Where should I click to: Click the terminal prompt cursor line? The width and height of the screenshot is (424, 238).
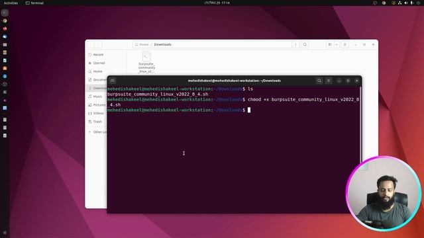click(x=179, y=110)
